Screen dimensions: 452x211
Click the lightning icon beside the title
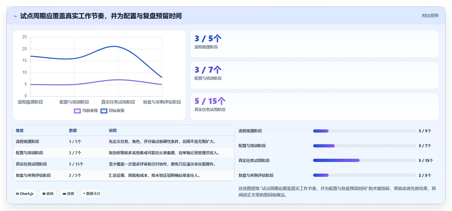pyautogui.click(x=16, y=16)
